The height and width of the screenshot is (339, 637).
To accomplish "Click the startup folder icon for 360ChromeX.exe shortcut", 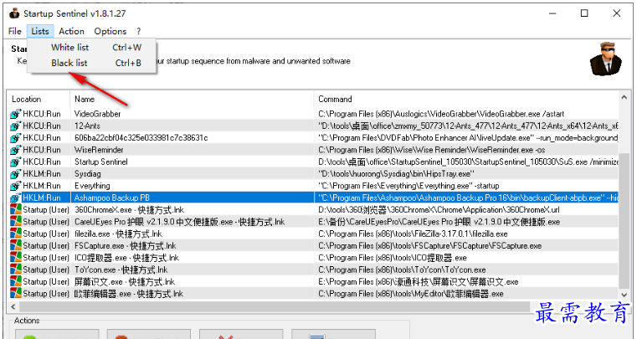I will (15, 210).
